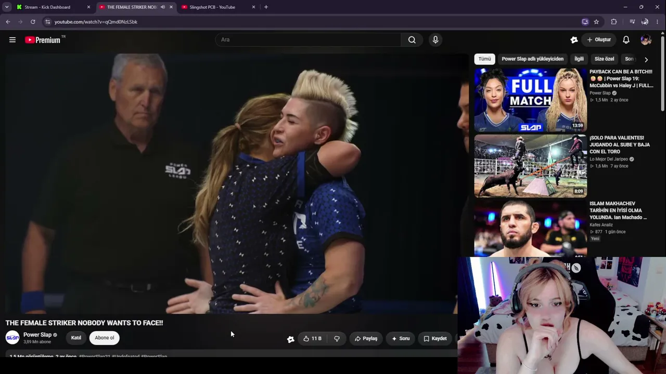The image size is (666, 374).
Task: Bookmark this page with the star
Action: [596, 22]
